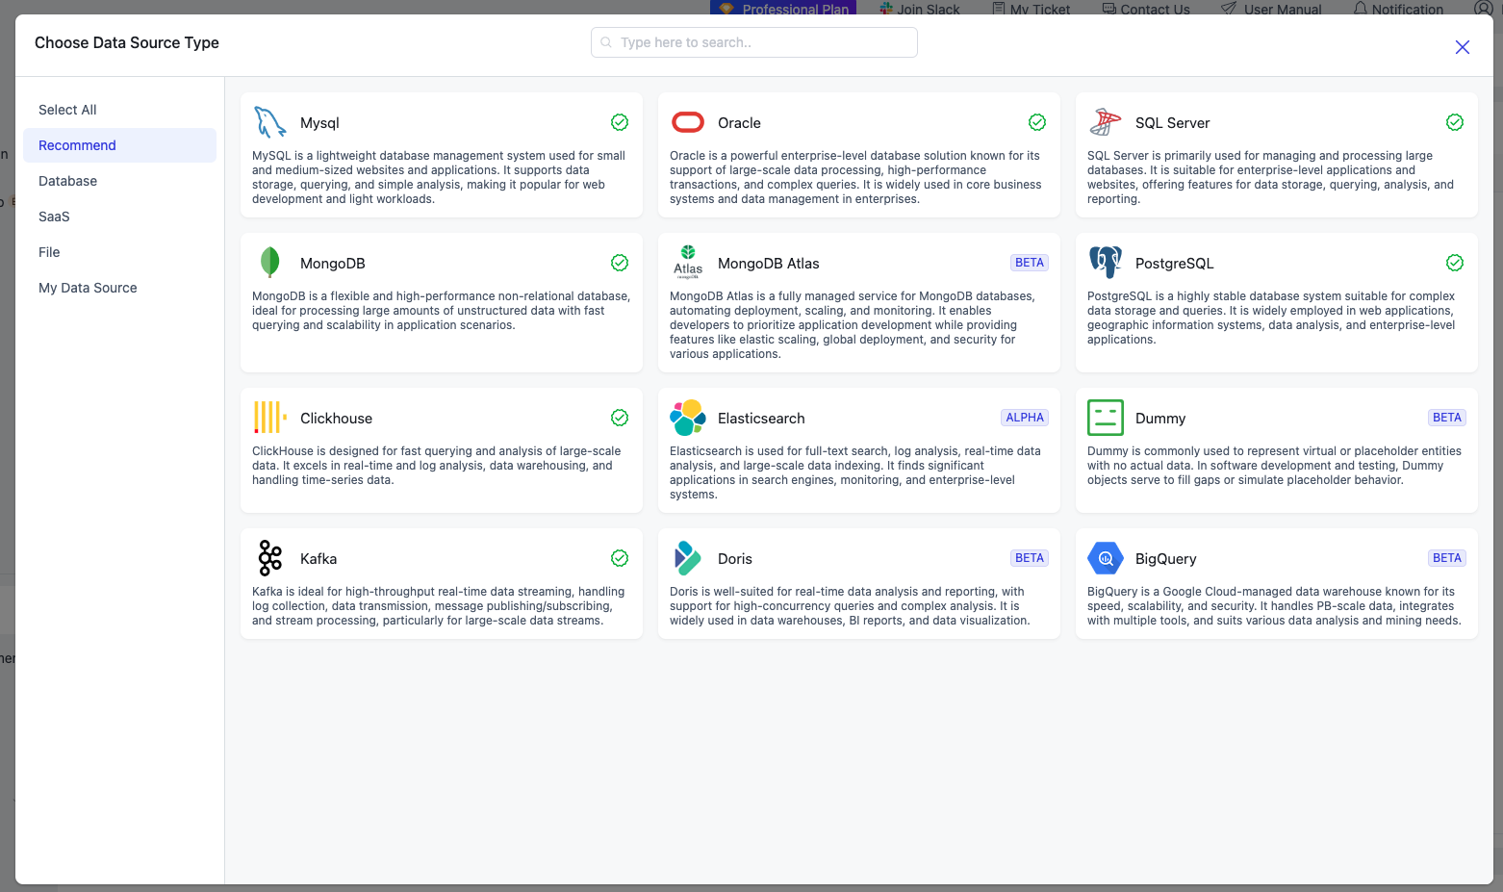The width and height of the screenshot is (1503, 892).
Task: Click the green check badge on Kafka
Action: [x=620, y=558]
